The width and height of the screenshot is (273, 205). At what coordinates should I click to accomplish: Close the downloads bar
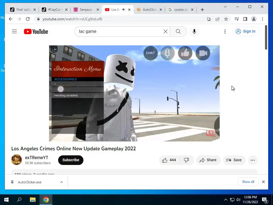click(x=263, y=182)
